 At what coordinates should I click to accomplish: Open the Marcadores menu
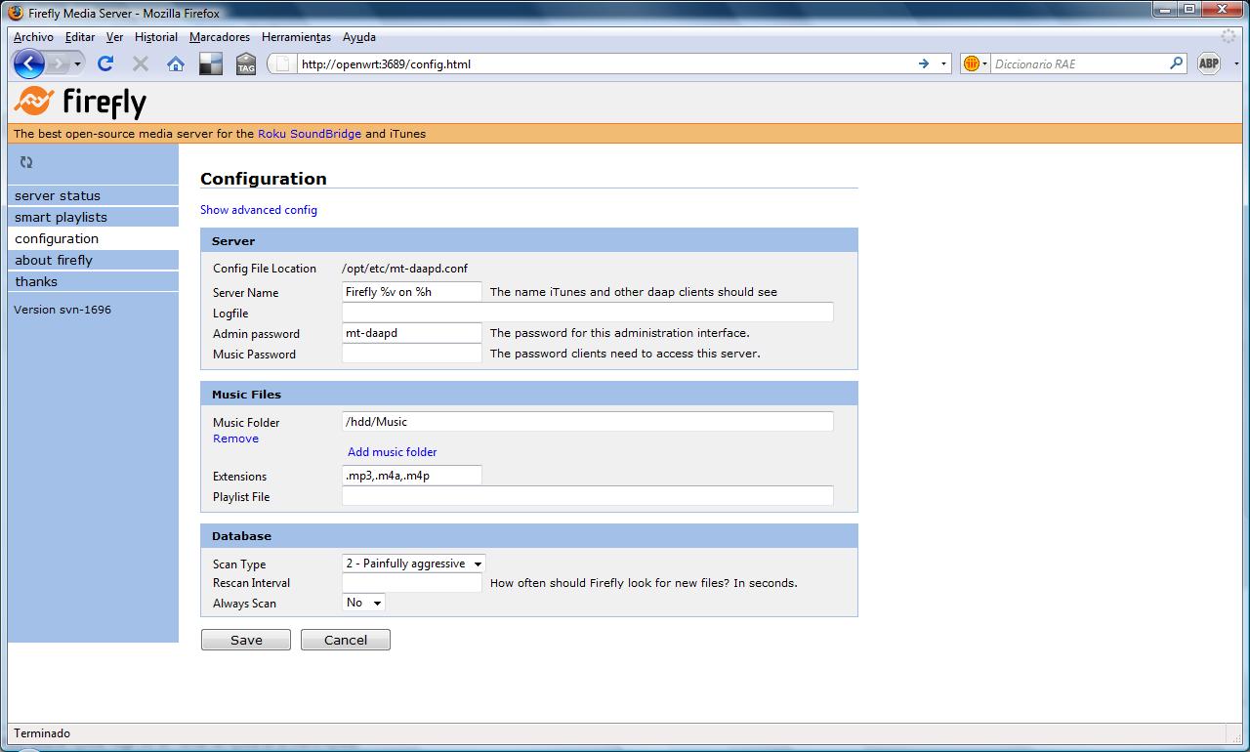tap(220, 37)
